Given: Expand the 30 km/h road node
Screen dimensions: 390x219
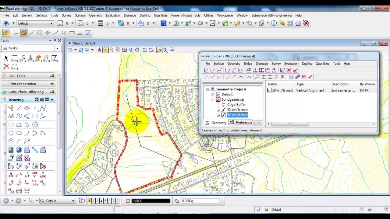Looking at the screenshot, I should click(x=218, y=110).
